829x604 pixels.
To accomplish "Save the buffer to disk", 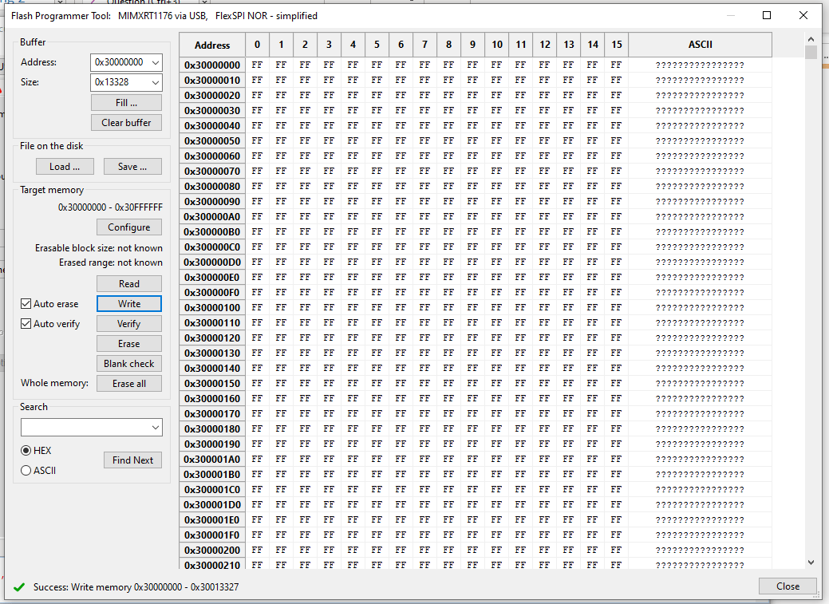I will [x=132, y=166].
